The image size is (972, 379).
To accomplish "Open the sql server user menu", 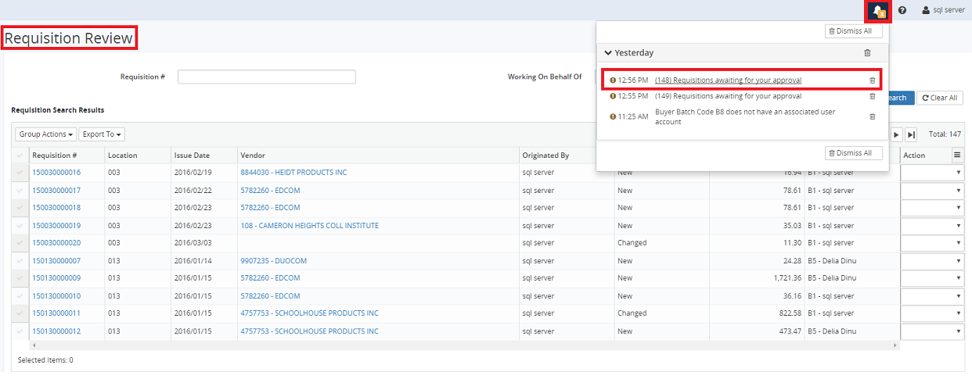I will coord(943,11).
